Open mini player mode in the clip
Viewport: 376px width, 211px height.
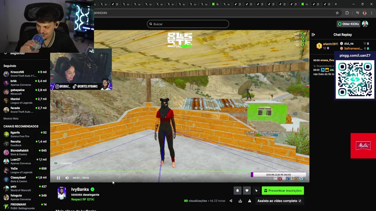275,178
